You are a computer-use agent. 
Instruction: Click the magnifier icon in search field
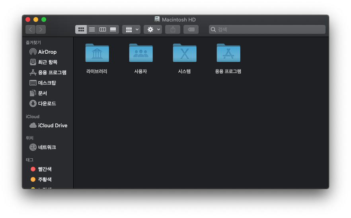tap(213, 29)
